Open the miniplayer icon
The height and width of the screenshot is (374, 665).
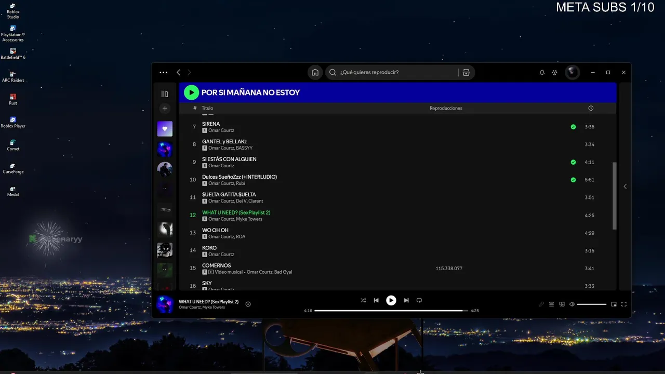coord(614,304)
